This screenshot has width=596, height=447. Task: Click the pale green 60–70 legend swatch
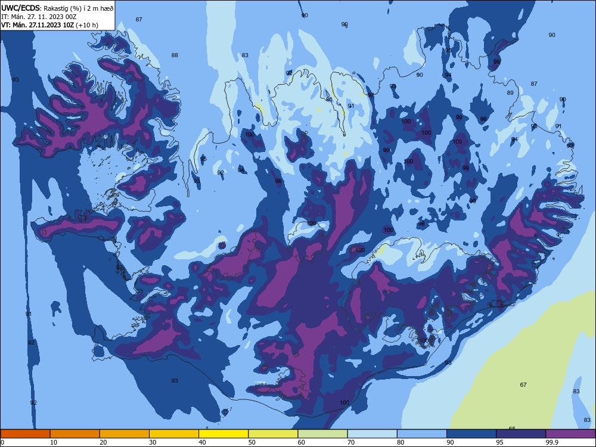pyautogui.click(x=322, y=434)
